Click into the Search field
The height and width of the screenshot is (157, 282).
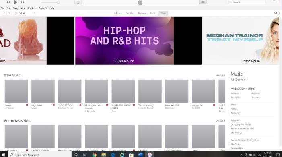click(247, 2)
